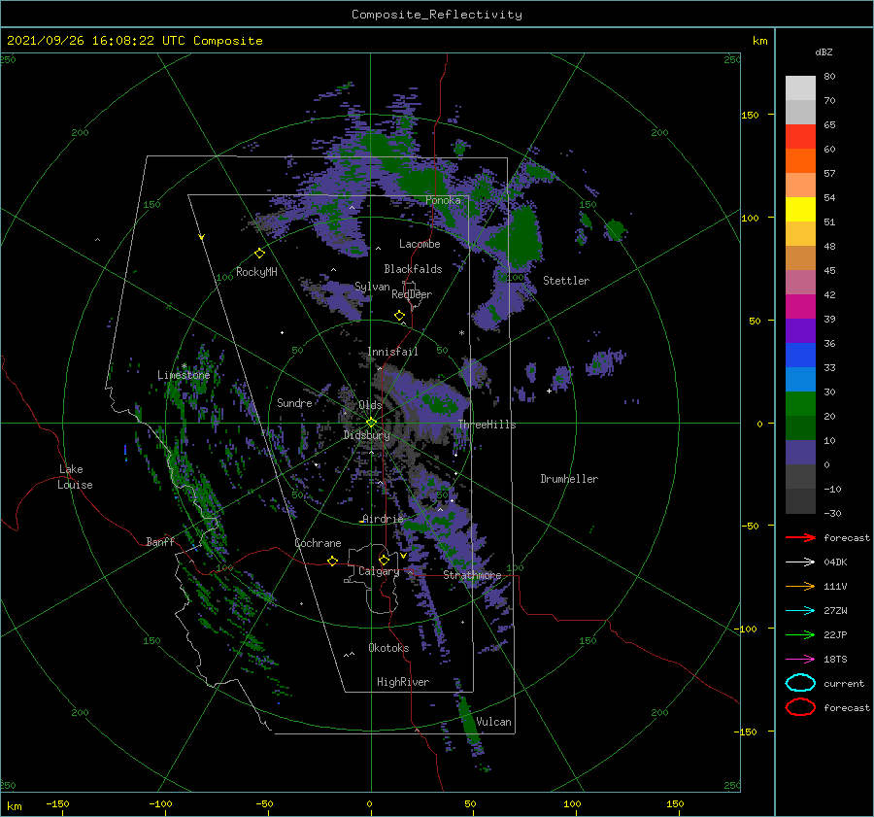Click the Vulcan town label
The image size is (874, 817).
[493, 722]
